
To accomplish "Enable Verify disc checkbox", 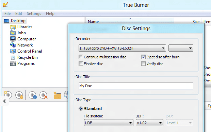I will click(x=143, y=63).
